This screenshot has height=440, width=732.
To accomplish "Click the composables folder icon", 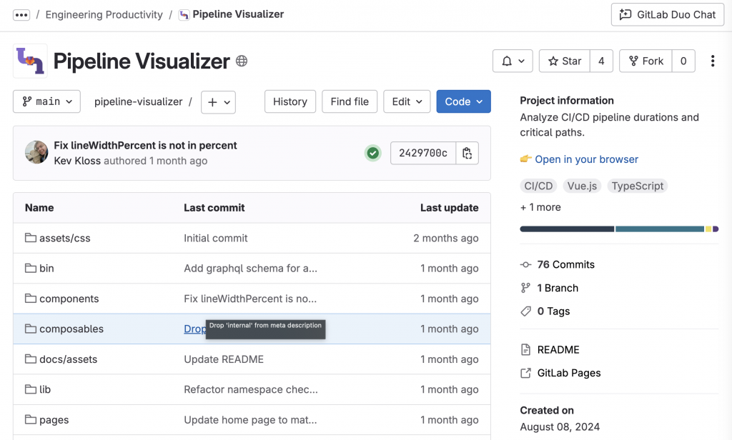I will [x=30, y=329].
